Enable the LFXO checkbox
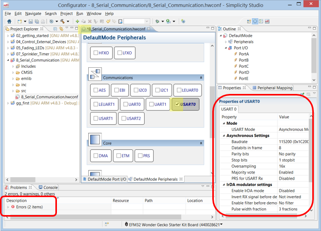 coord(120,53)
